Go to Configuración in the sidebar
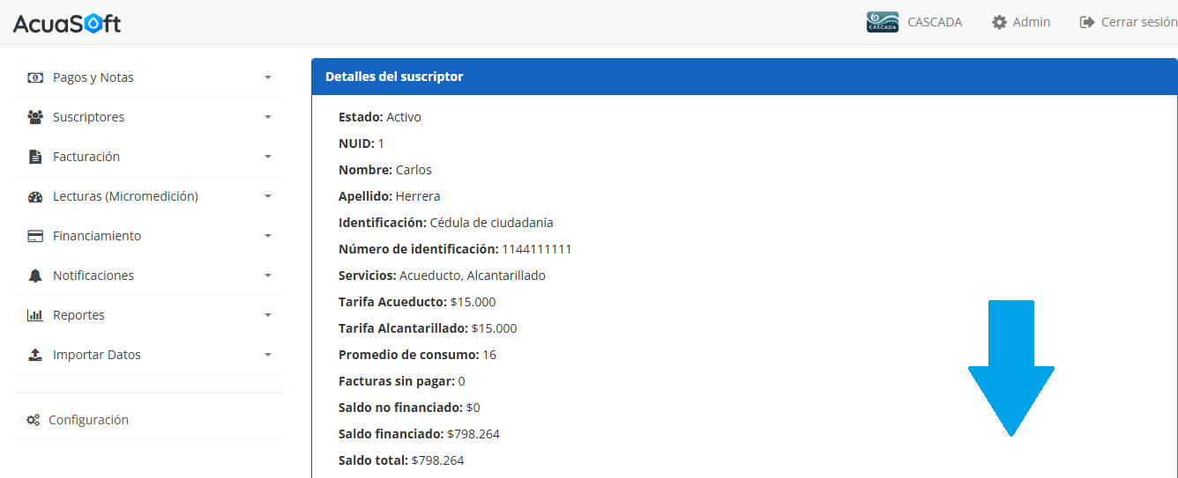The image size is (1178, 478). 88,420
